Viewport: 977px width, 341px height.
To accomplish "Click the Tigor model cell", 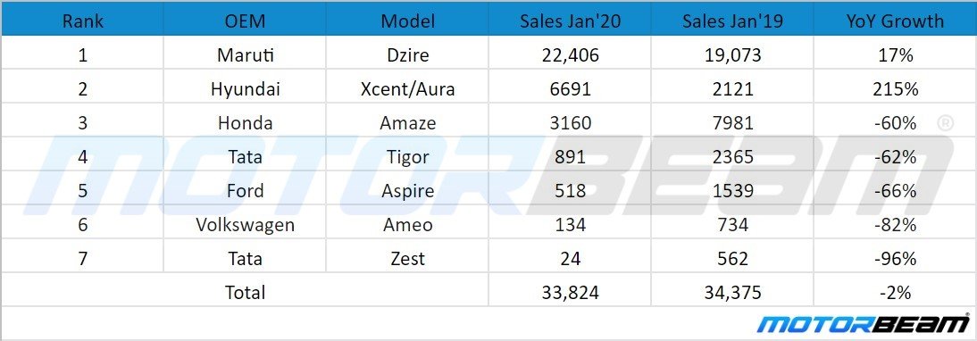I will pyautogui.click(x=407, y=157).
